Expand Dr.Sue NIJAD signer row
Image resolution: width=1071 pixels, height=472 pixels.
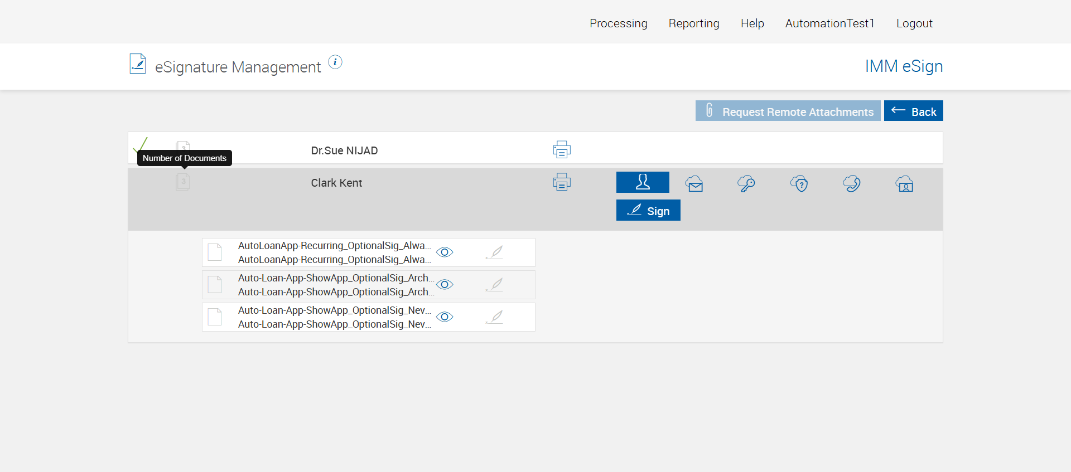(344, 150)
